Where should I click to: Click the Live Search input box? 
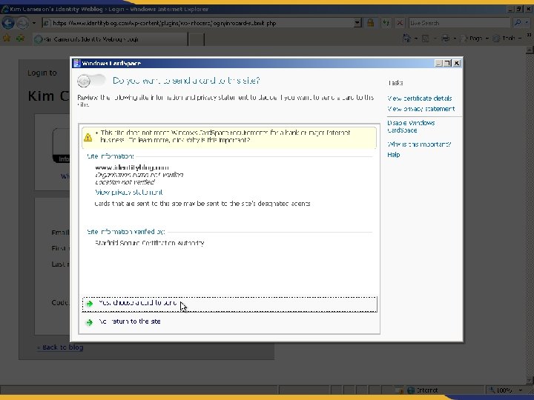[460, 23]
